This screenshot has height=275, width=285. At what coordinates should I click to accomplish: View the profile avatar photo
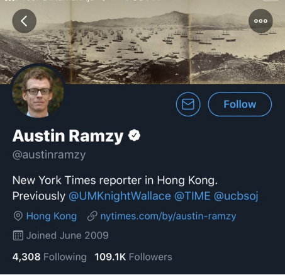coord(38,91)
